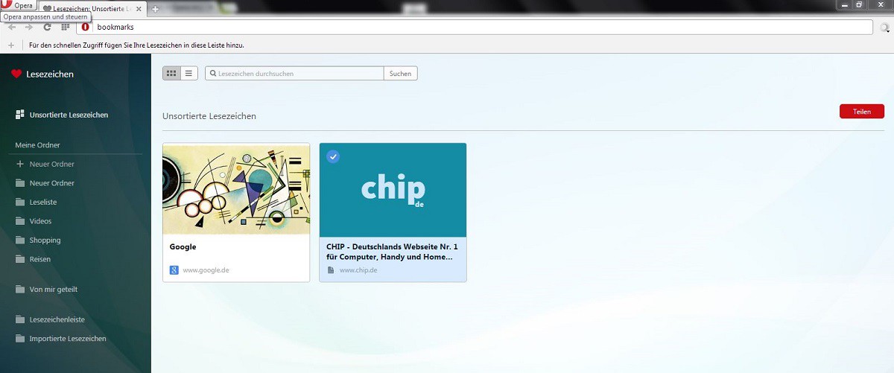This screenshot has height=373, width=894.
Task: Uncheck the selected CHIP bookmark checkmark
Action: tap(333, 156)
